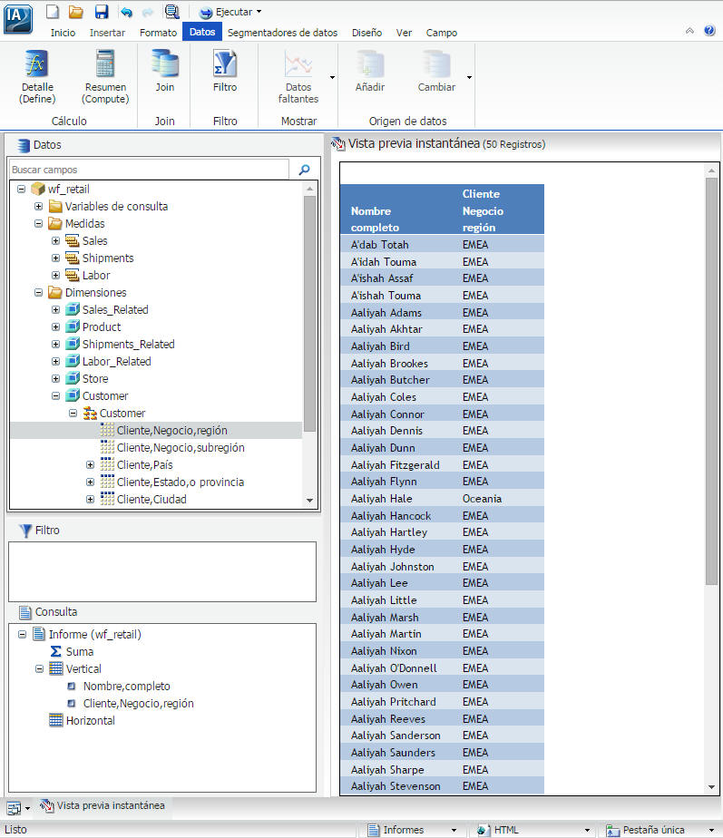Select the Cliente,Ciudad field
Screen dimensions: 723x838
click(x=151, y=499)
